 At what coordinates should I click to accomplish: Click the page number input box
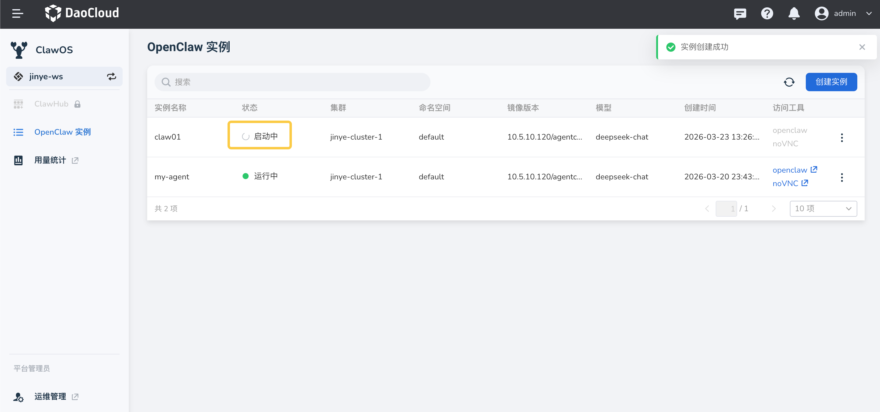pos(726,209)
